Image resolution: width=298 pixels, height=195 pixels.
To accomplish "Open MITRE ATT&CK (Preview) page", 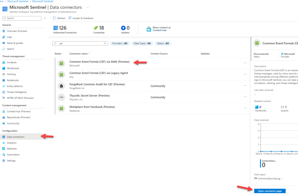I will [x=20, y=98].
